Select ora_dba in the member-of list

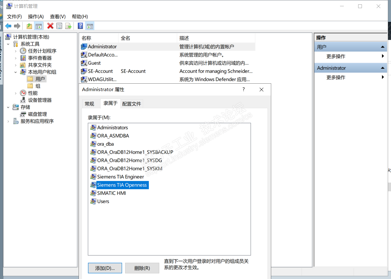pyautogui.click(x=105, y=144)
